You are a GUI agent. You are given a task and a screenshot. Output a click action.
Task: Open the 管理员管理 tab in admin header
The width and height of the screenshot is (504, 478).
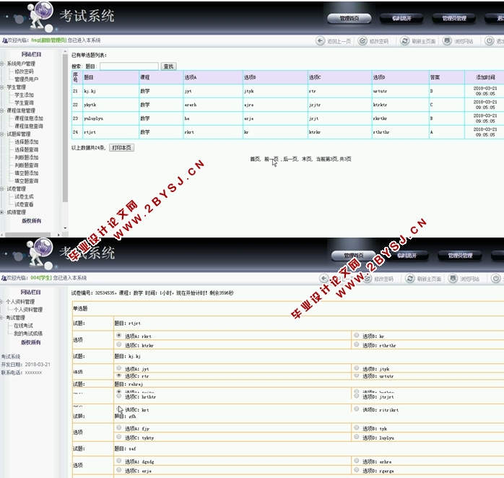(x=453, y=18)
